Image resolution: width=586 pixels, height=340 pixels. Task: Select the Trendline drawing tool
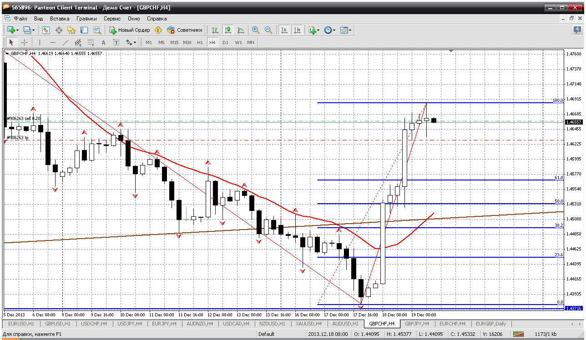(65, 42)
